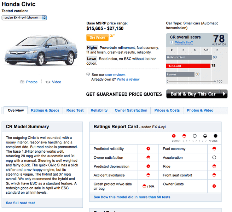Click the large 78 overall score
This screenshot has width=232, height=212.
219,39
